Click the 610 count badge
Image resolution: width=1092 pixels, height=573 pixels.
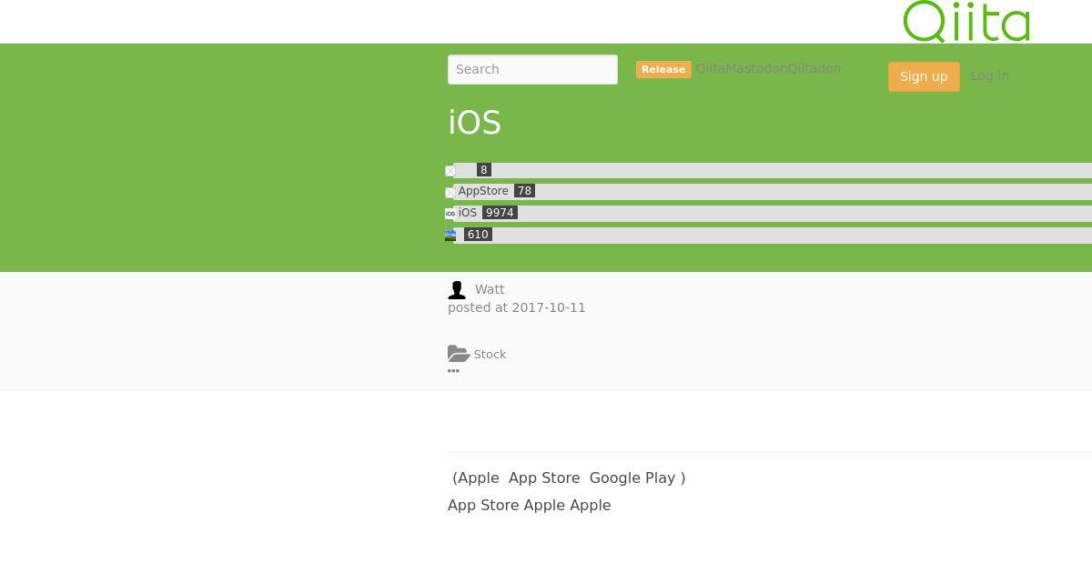pos(478,235)
